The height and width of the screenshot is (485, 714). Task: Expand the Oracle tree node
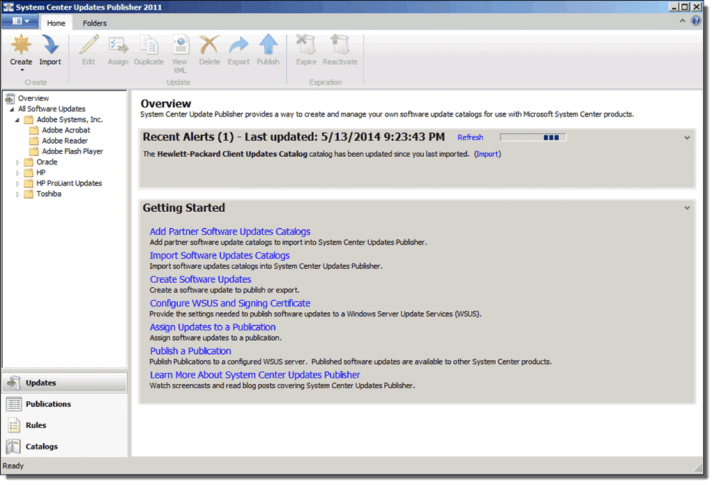(x=17, y=162)
